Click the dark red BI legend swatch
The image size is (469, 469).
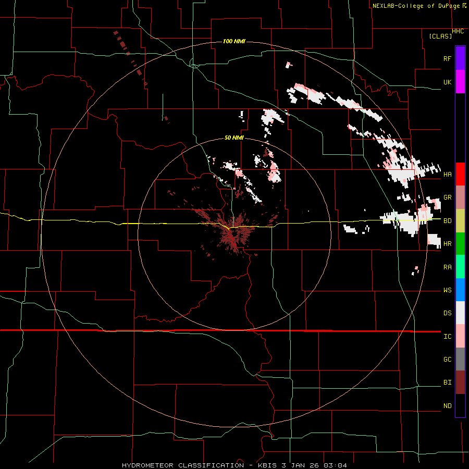click(x=460, y=382)
